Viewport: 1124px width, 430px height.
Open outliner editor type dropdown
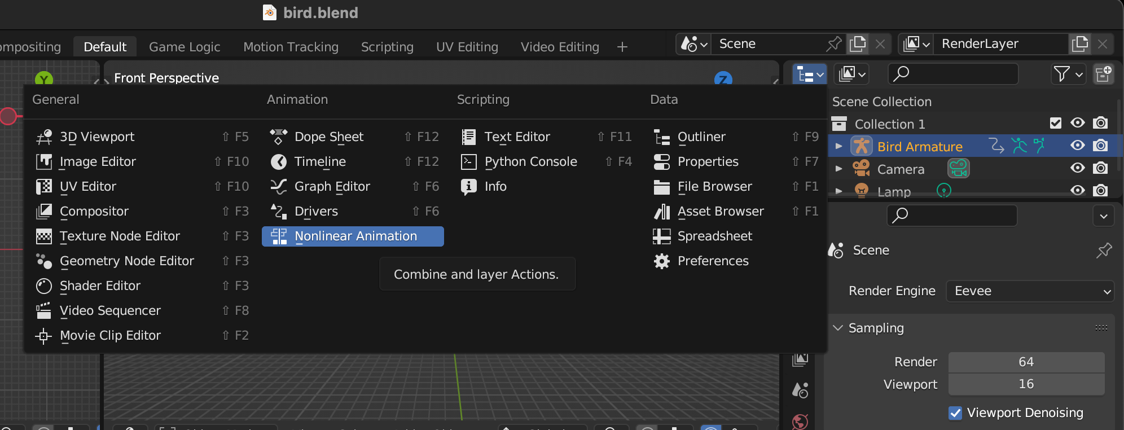pyautogui.click(x=810, y=74)
